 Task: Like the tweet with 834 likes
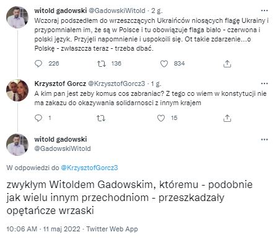pos(164,64)
